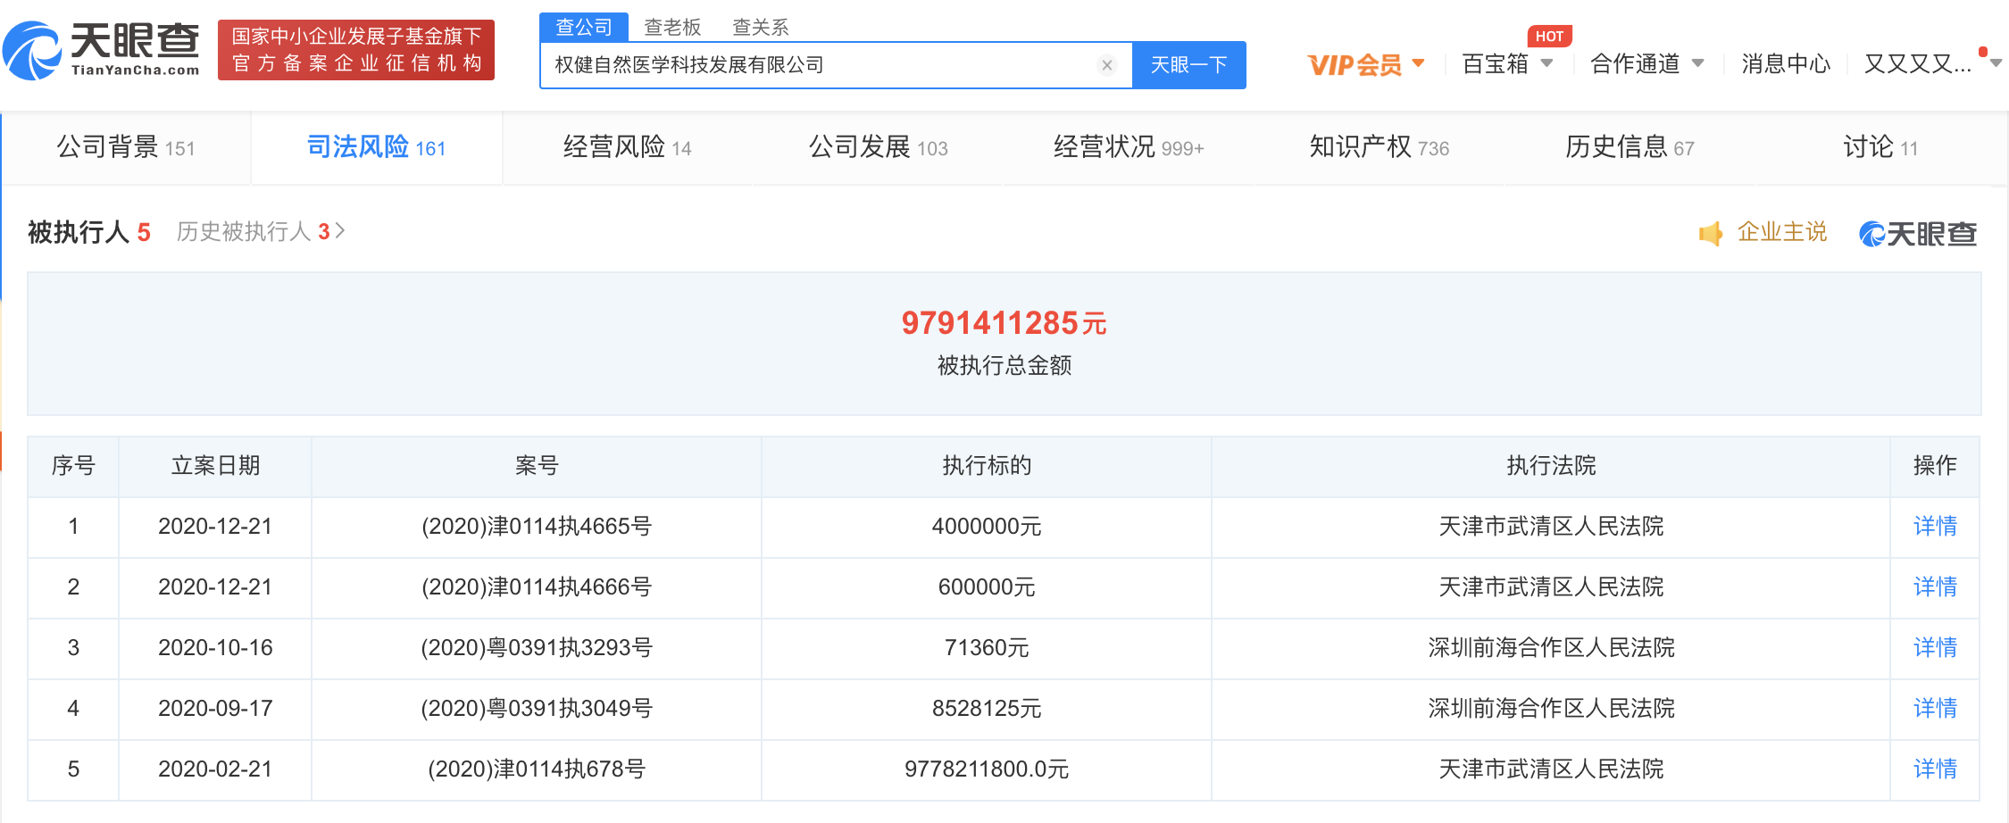Open 详情 for case 津0114执4666号
This screenshot has height=823, width=2009.
1935,587
